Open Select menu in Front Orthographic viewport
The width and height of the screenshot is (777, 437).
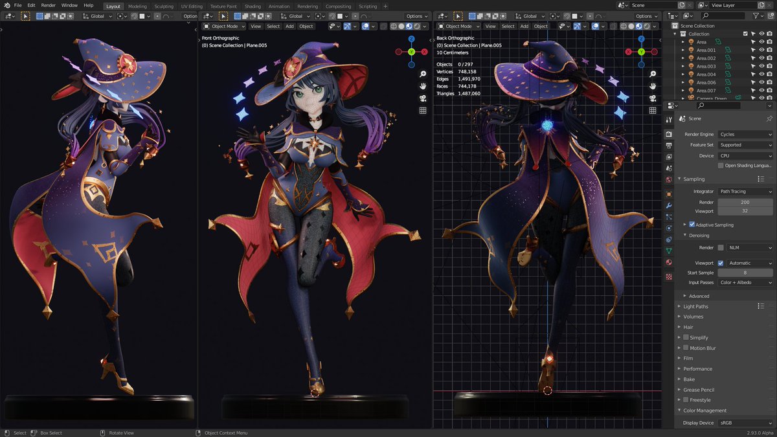[273, 27]
